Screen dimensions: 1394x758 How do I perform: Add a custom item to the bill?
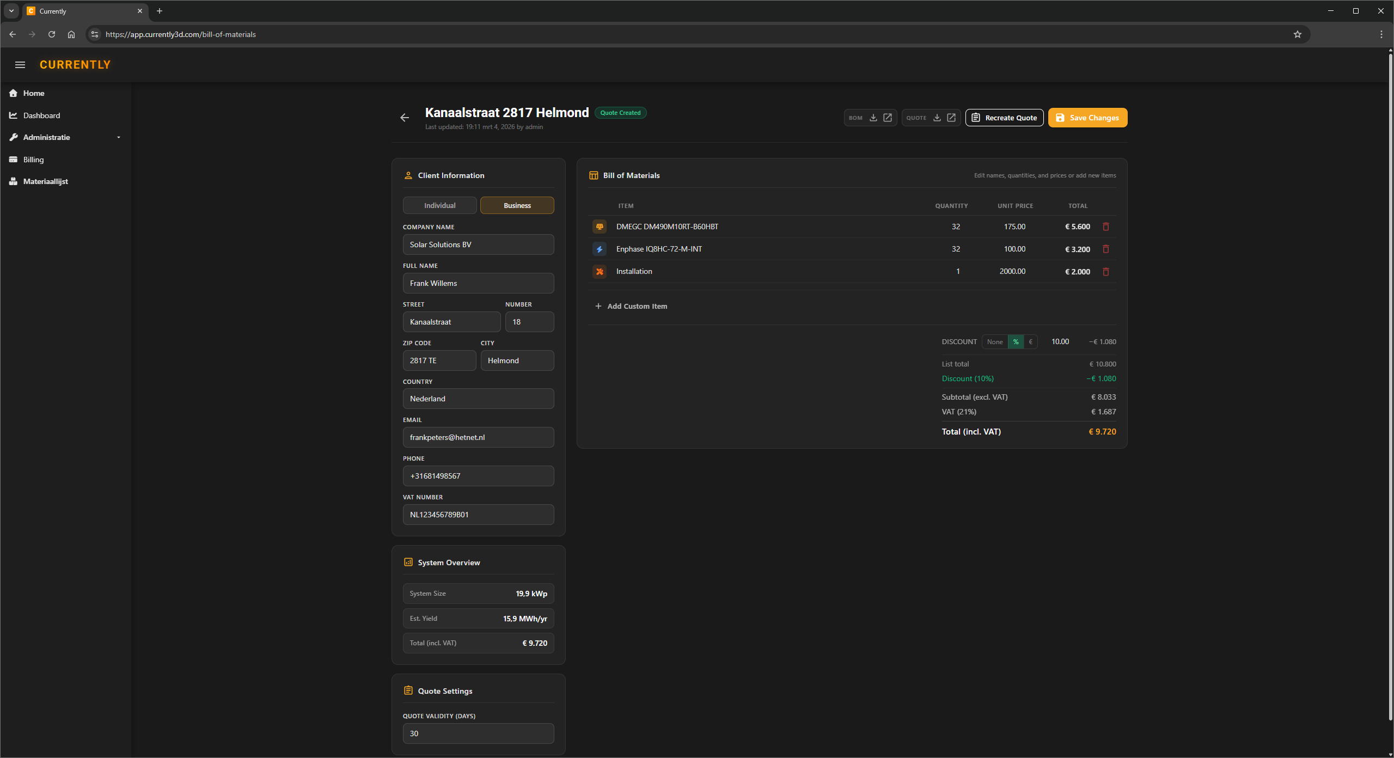coord(631,306)
